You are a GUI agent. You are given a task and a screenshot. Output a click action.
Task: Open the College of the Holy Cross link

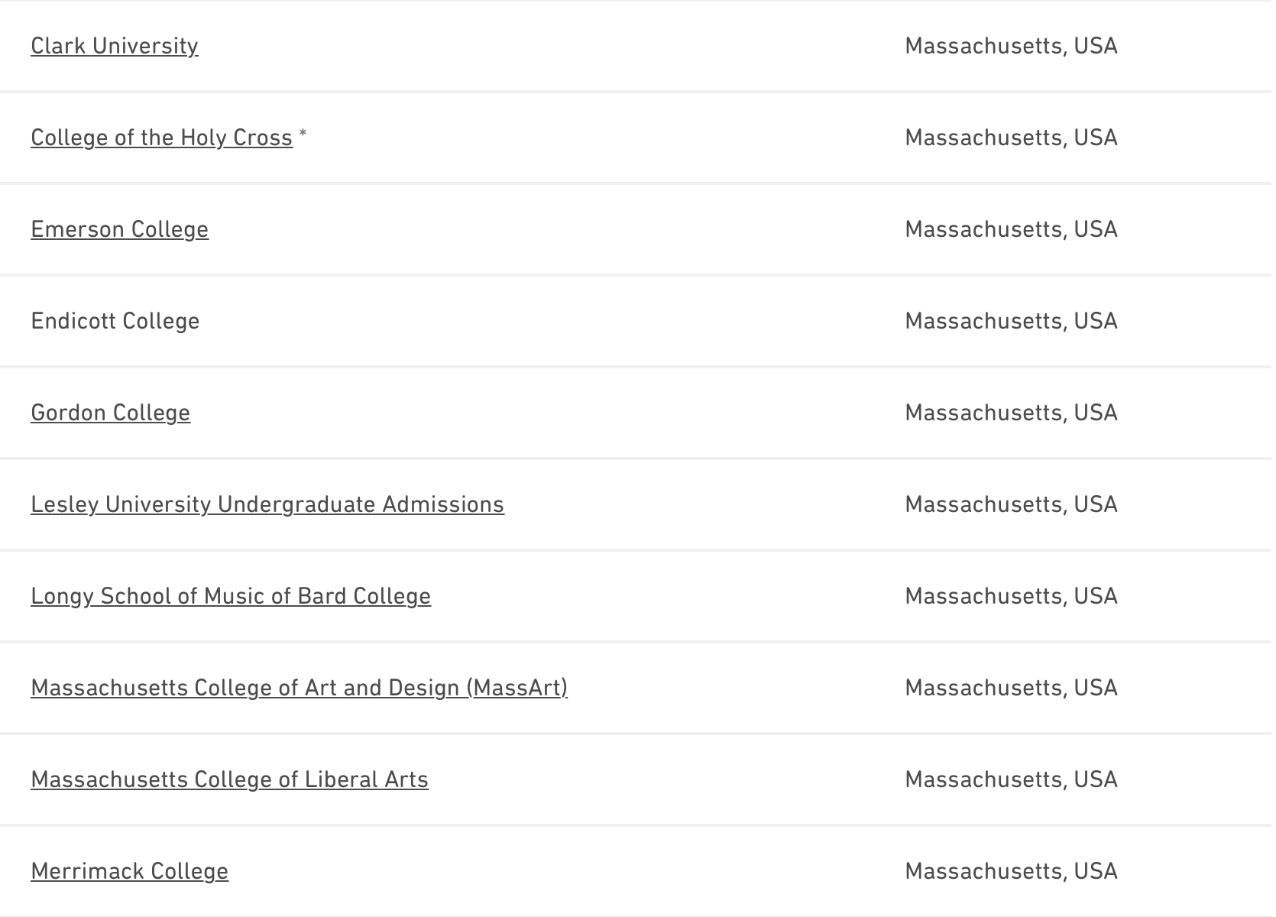coord(161,138)
